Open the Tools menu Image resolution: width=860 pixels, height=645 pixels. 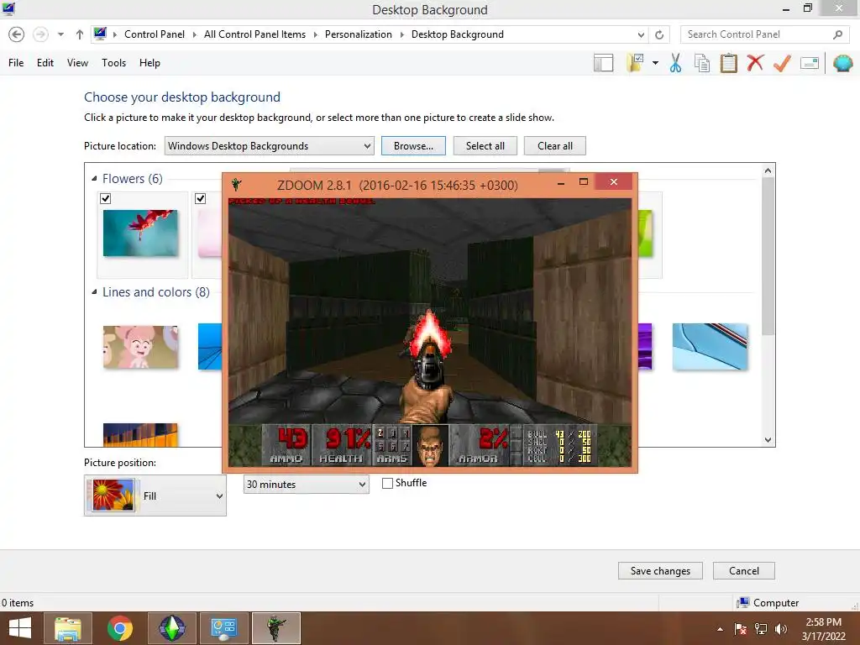point(113,63)
